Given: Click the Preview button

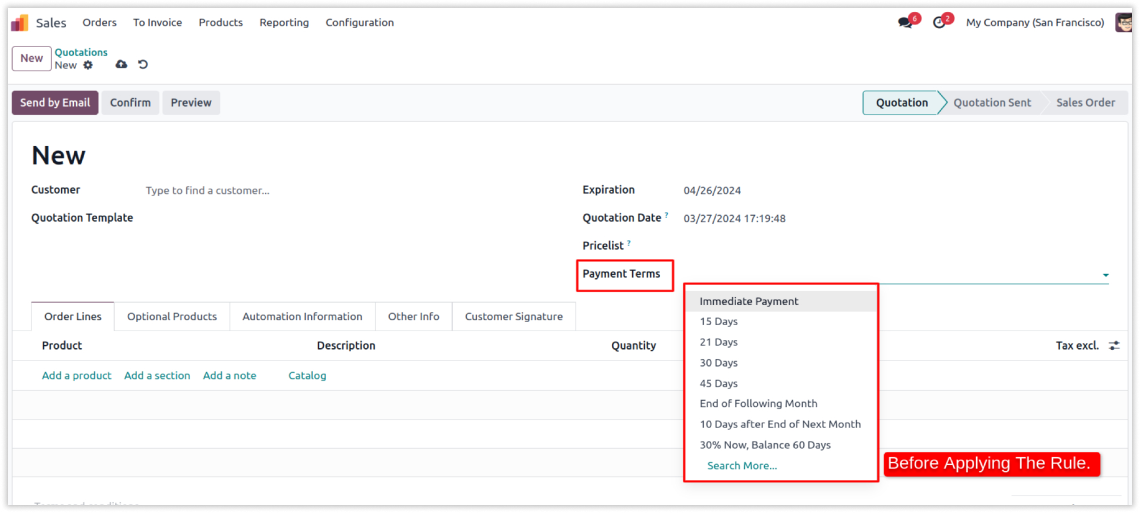Looking at the screenshot, I should pyautogui.click(x=191, y=102).
